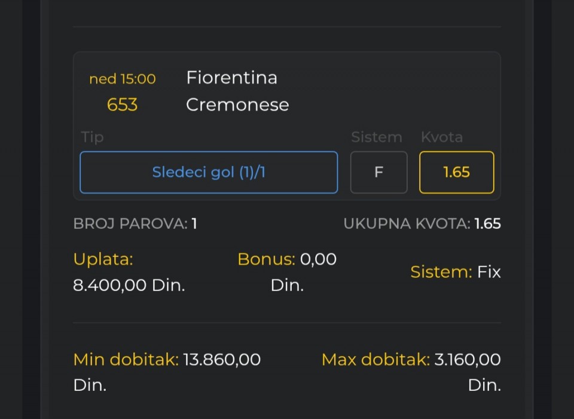
Task: Select the F system box
Action: (x=378, y=172)
